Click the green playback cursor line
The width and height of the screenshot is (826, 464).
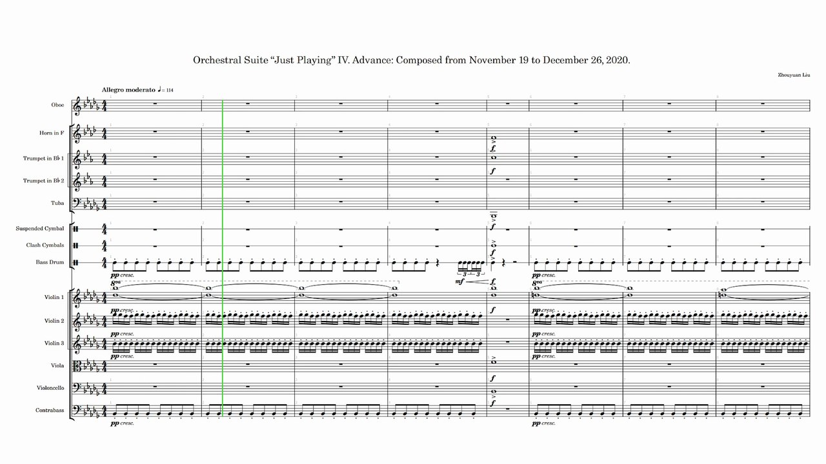[x=222, y=258]
